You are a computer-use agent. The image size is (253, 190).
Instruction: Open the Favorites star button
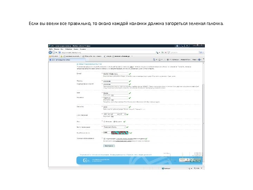pos(53,56)
